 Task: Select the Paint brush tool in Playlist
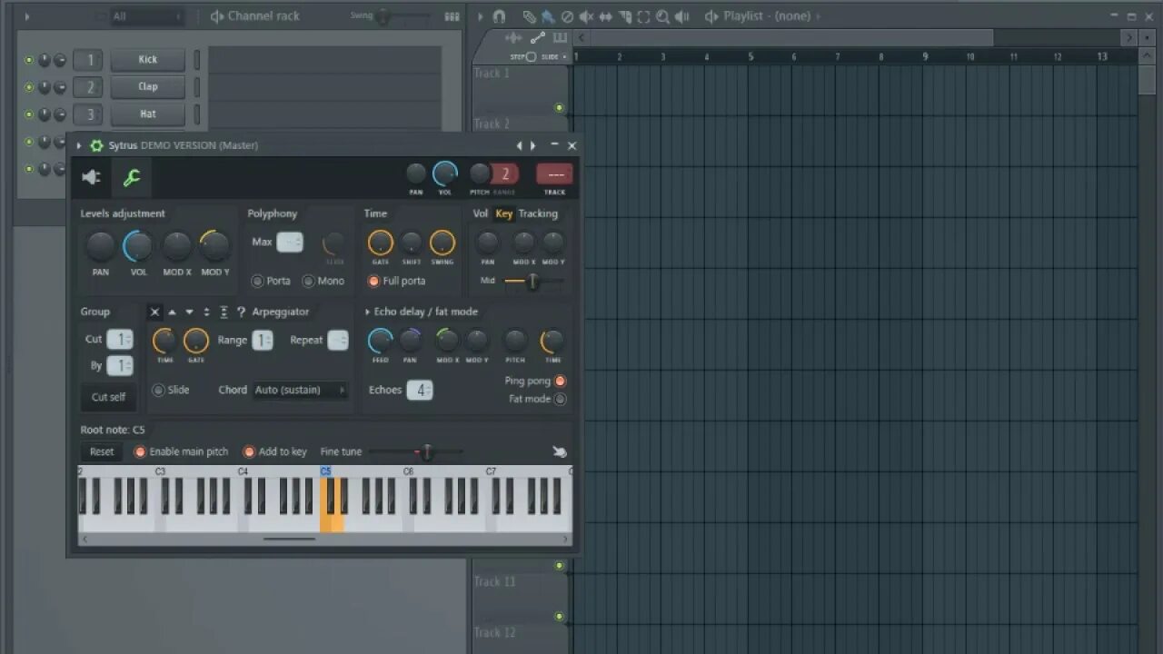pos(548,16)
